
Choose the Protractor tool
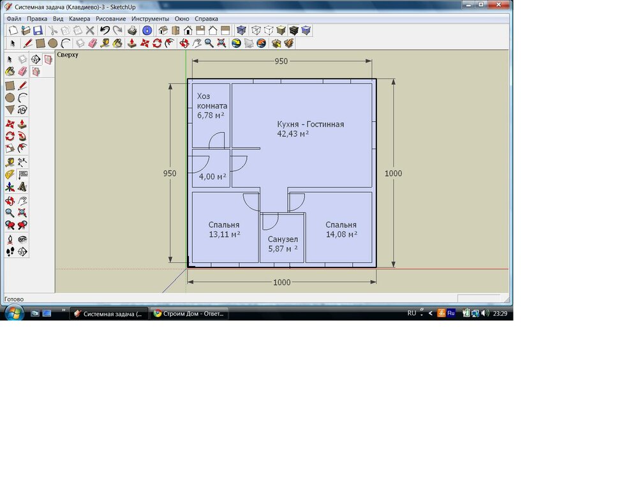pyautogui.click(x=10, y=174)
